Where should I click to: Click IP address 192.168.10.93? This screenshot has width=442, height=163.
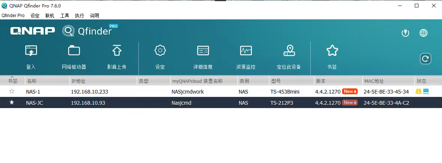click(x=88, y=103)
